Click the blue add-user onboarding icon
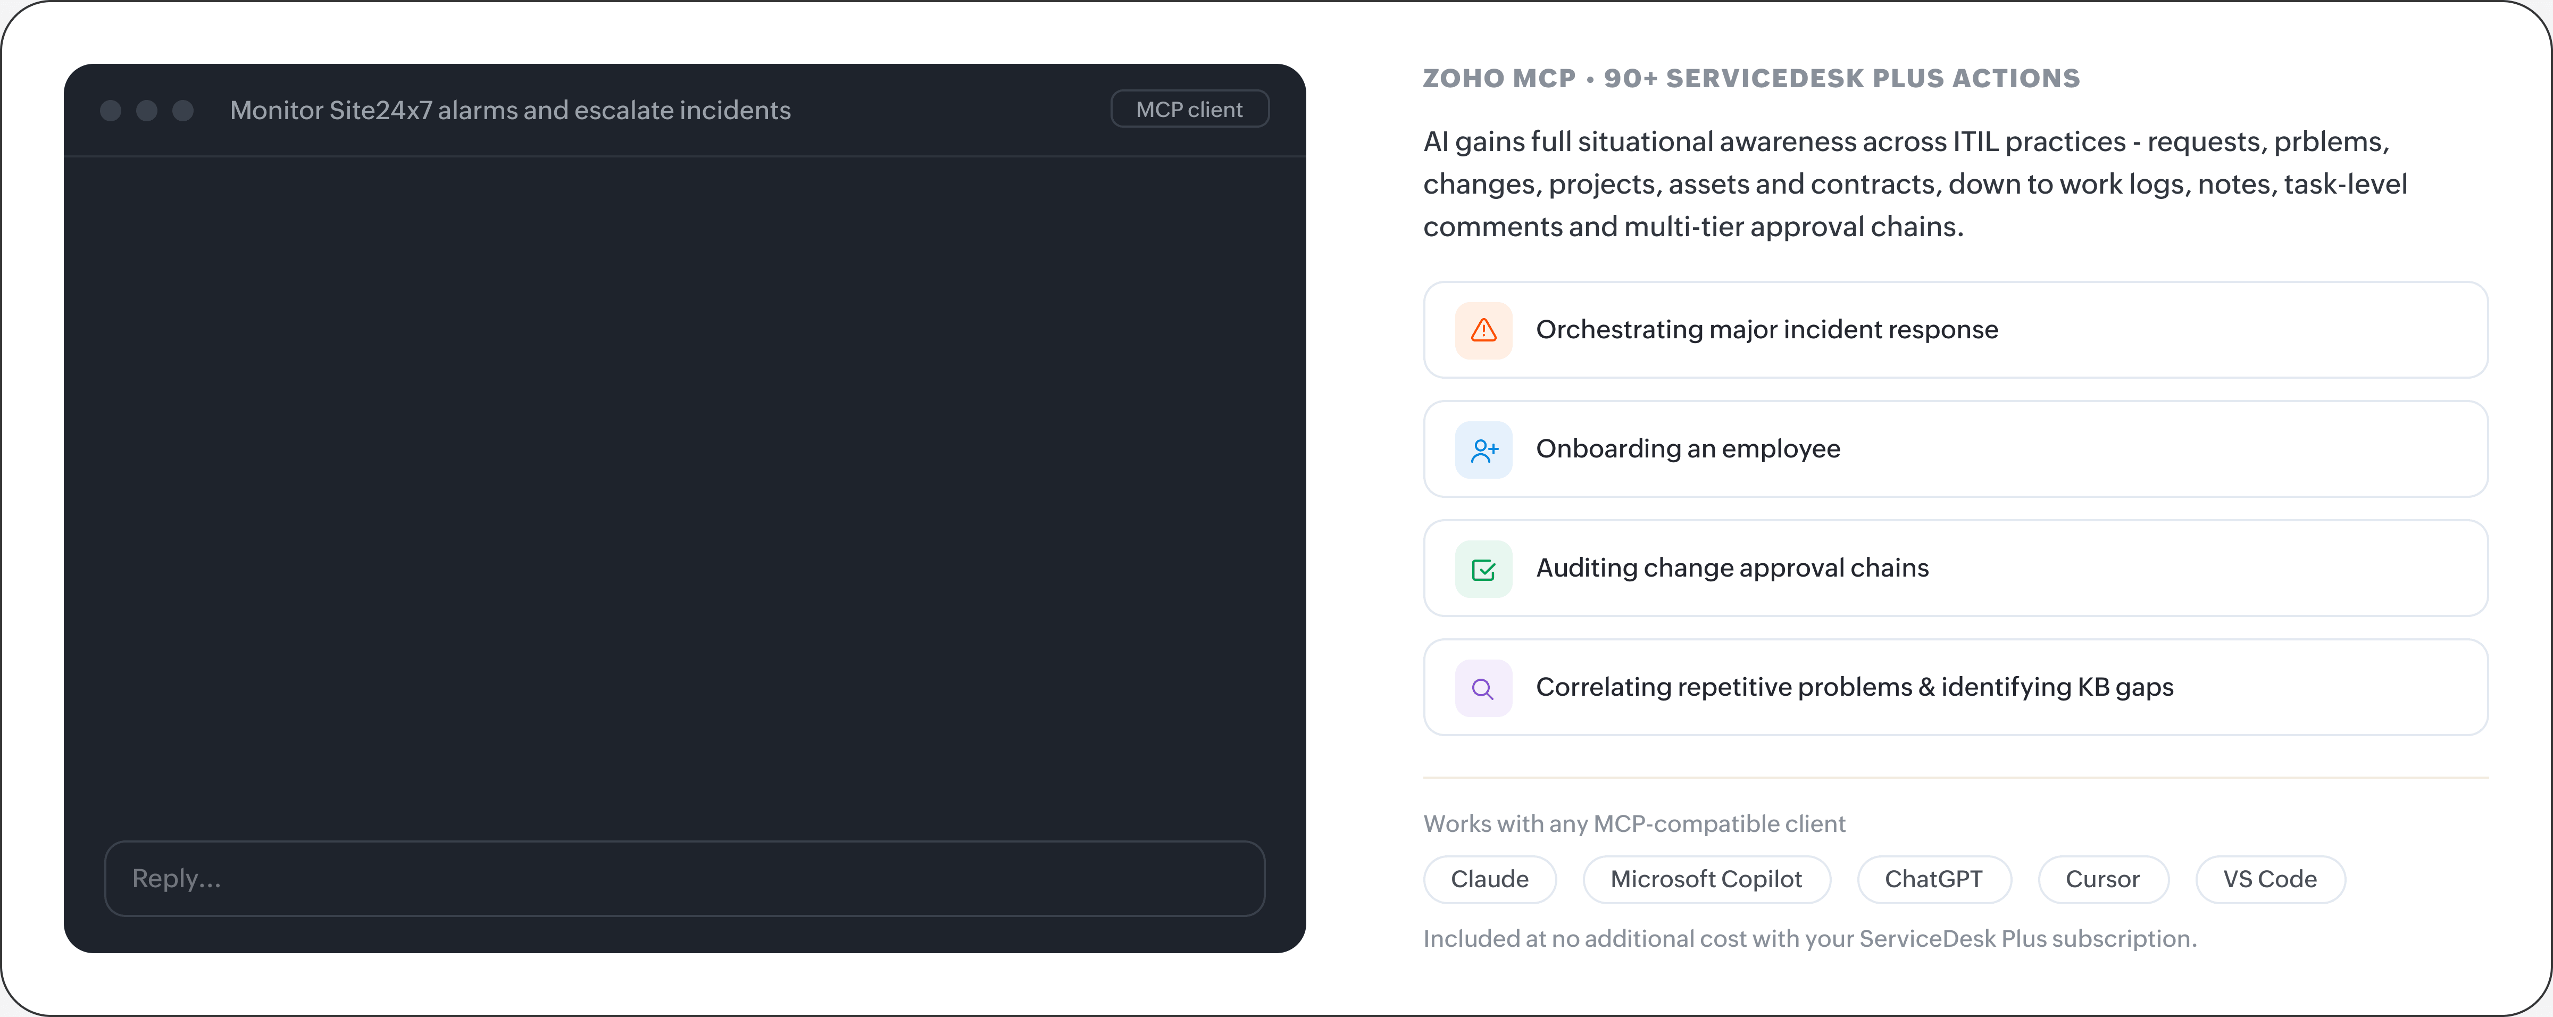2553x1017 pixels. [x=1483, y=450]
